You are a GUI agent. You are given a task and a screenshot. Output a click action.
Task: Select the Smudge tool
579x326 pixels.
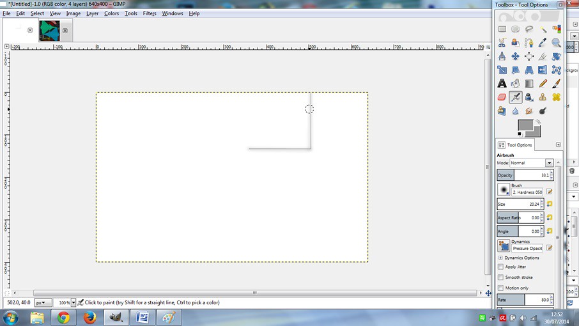tap(529, 111)
